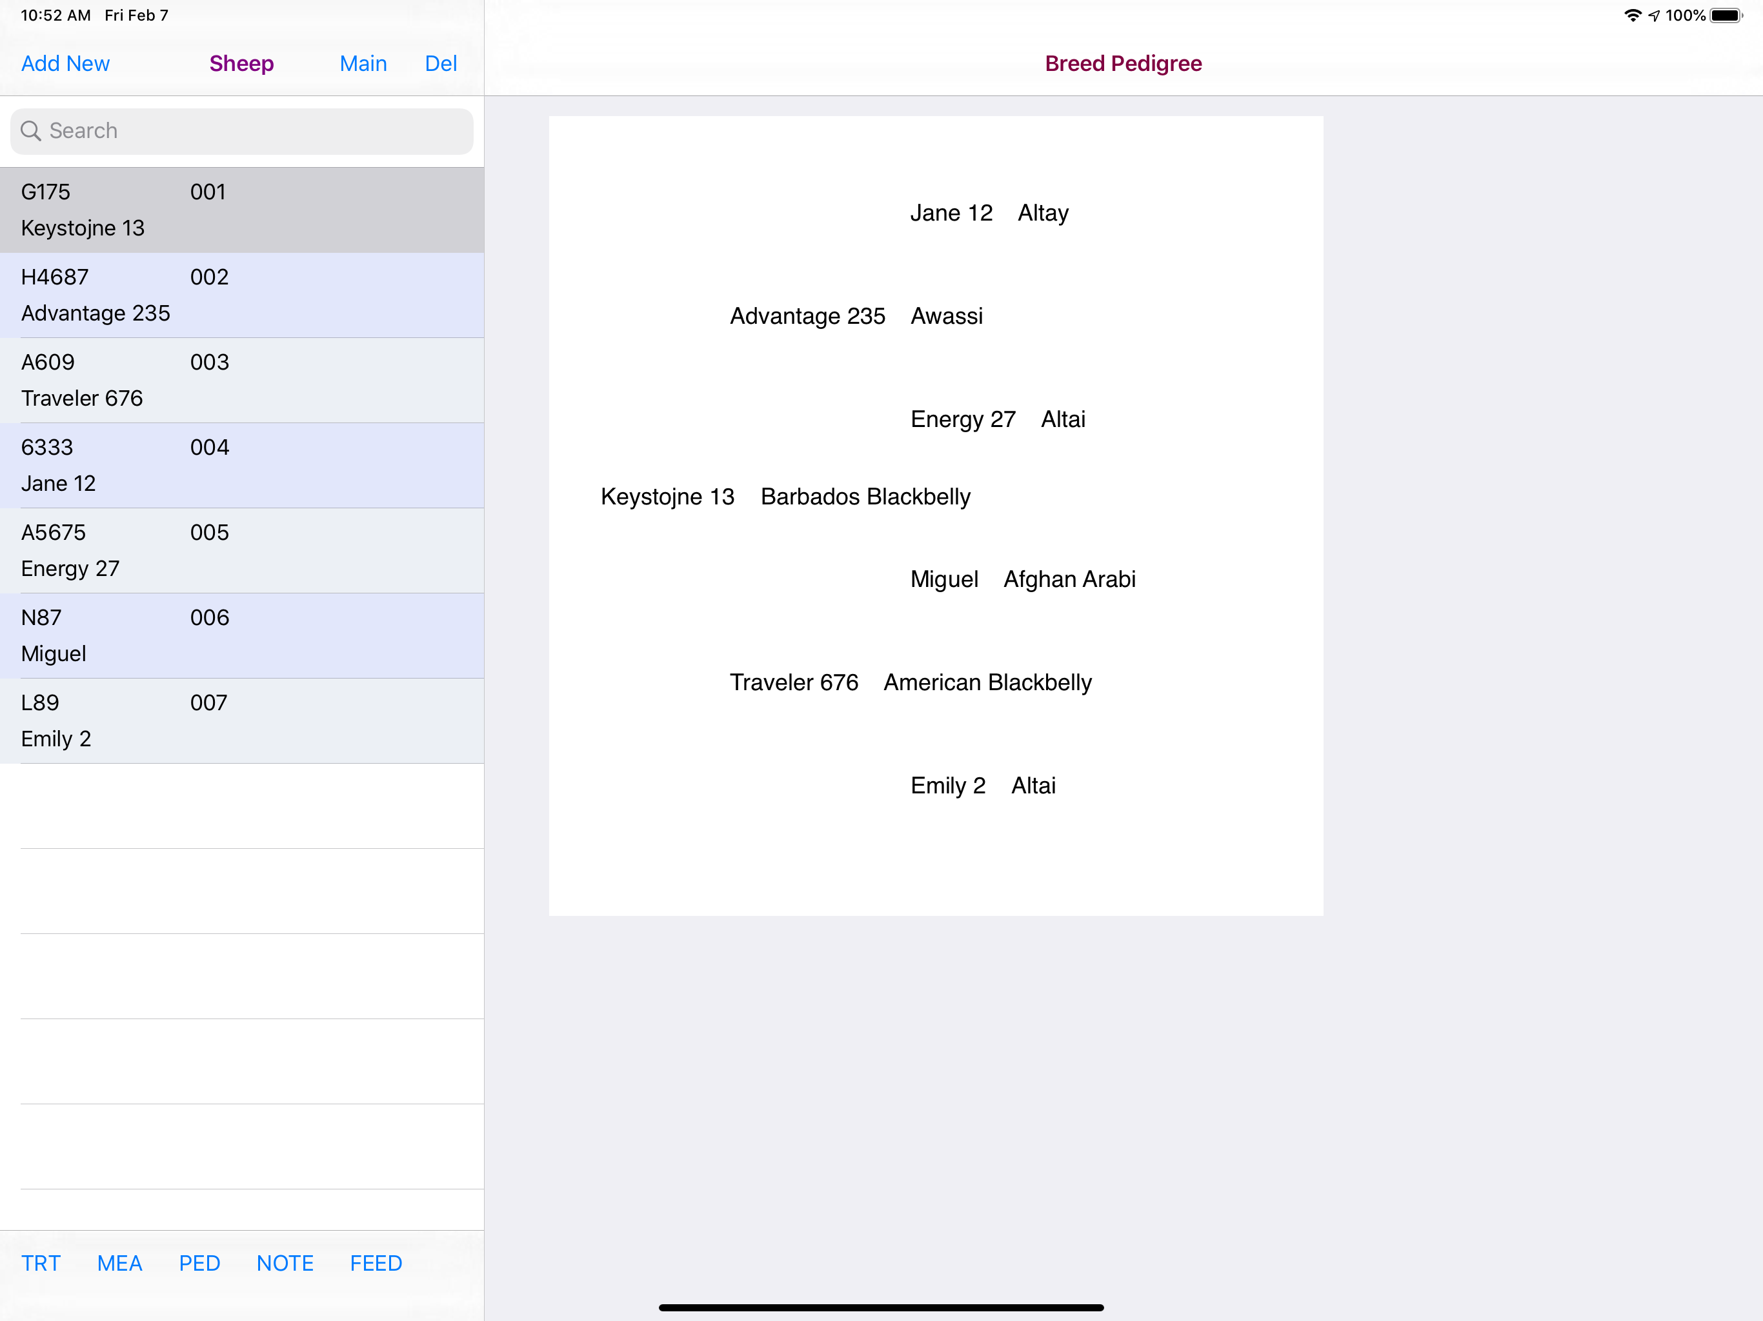This screenshot has height=1321, width=1763.
Task: Tap Main to return to main screen
Action: 363,63
